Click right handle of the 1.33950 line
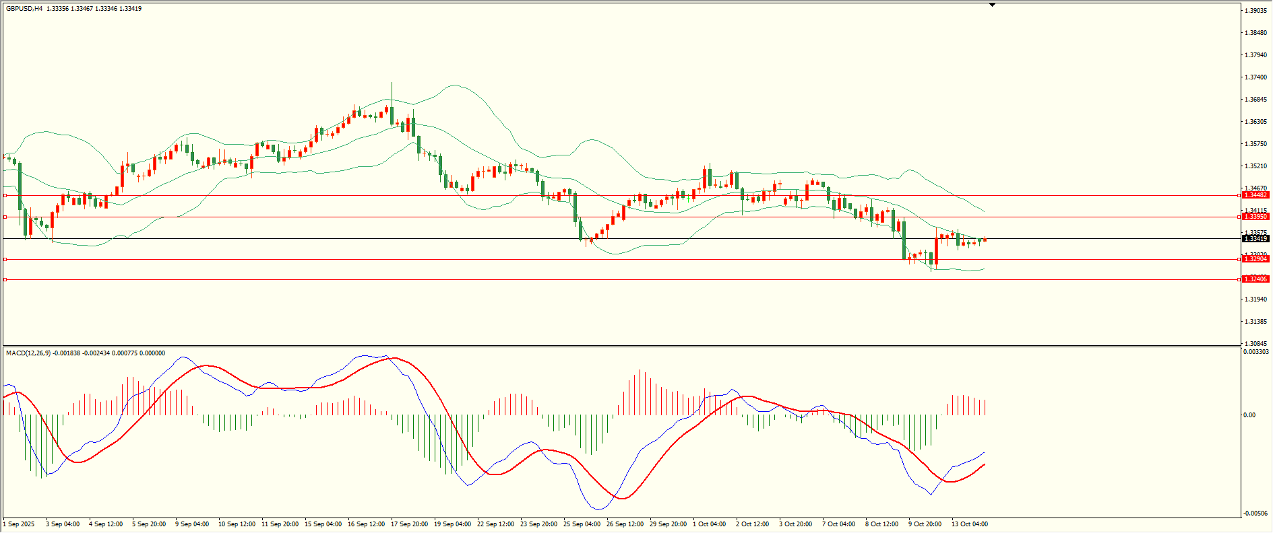The height and width of the screenshot is (533, 1273). pyautogui.click(x=1239, y=217)
